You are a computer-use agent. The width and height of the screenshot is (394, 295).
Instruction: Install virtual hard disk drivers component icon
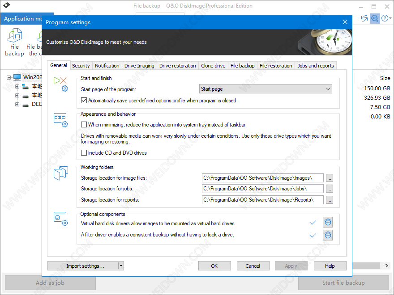328,222
